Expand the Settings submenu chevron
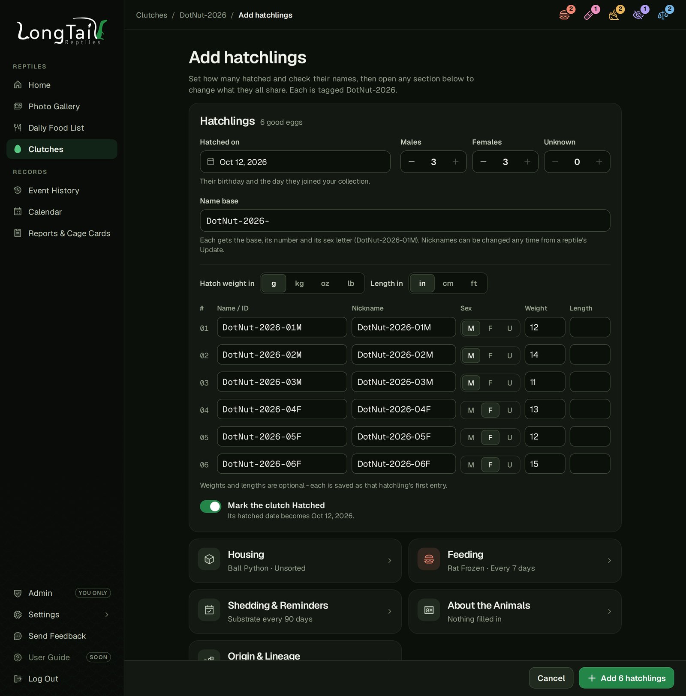 coord(107,614)
